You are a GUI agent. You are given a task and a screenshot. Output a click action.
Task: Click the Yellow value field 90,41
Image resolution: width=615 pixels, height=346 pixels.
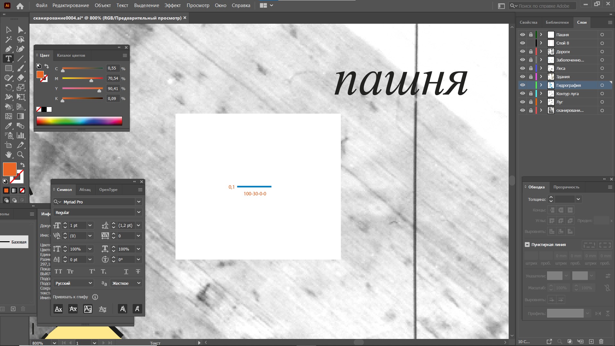point(113,88)
